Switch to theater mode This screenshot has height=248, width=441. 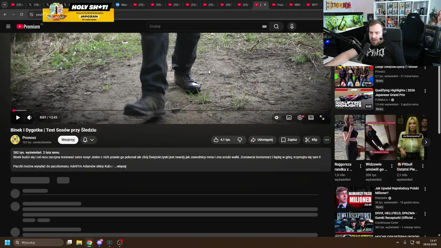pos(311,117)
